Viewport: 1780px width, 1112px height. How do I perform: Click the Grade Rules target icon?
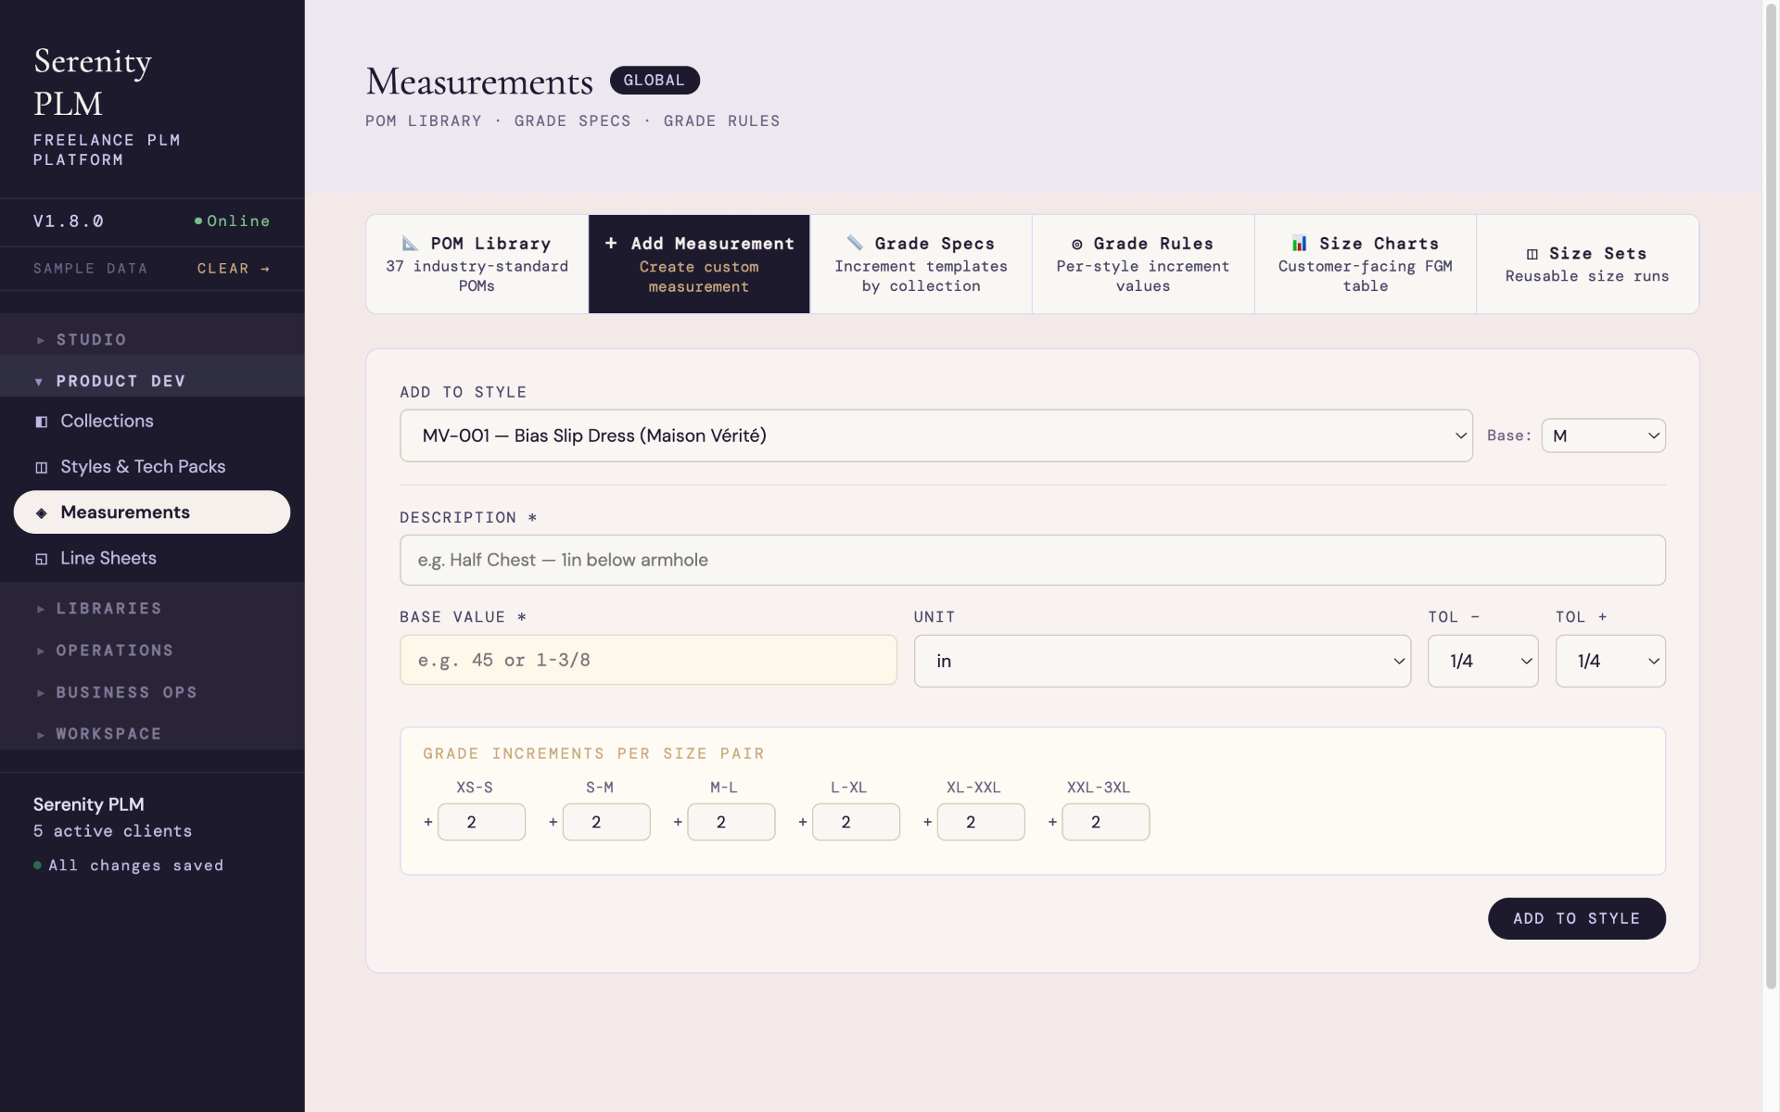1077,245
